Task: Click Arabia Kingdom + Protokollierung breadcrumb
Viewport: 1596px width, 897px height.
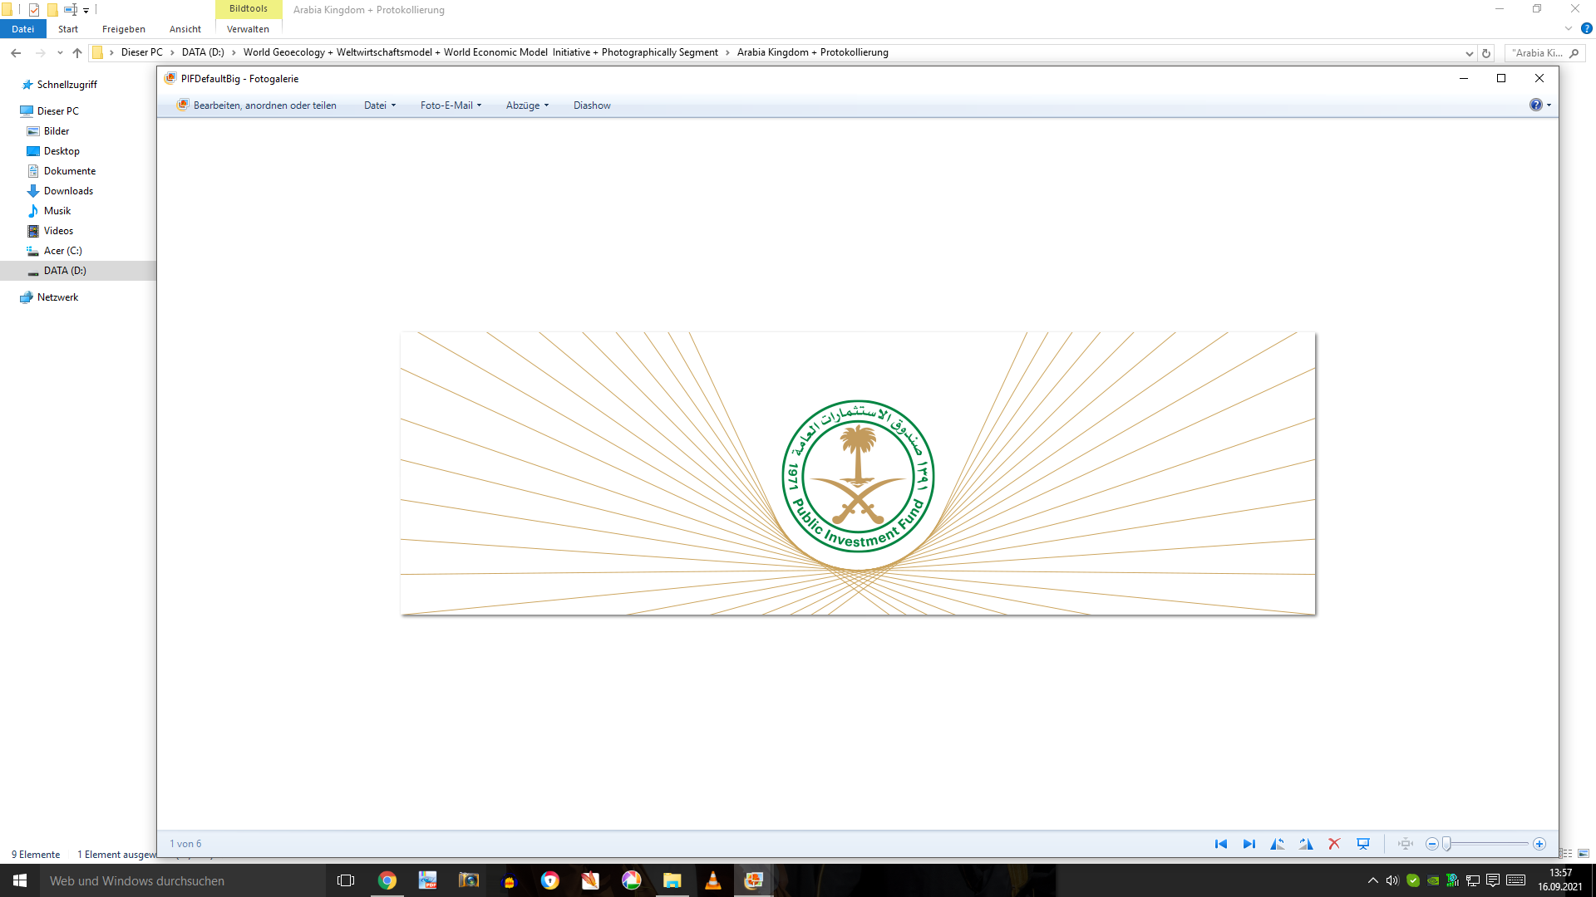Action: 812,52
